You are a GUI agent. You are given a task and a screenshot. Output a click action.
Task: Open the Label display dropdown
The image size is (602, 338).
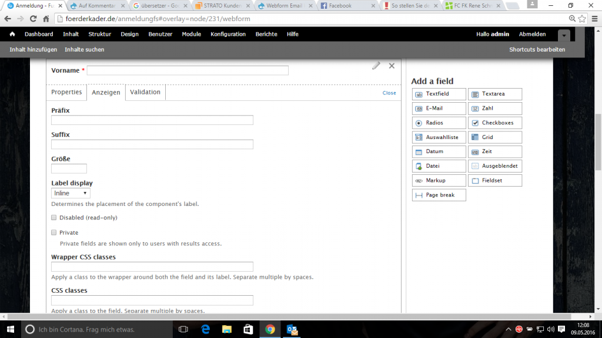click(71, 193)
